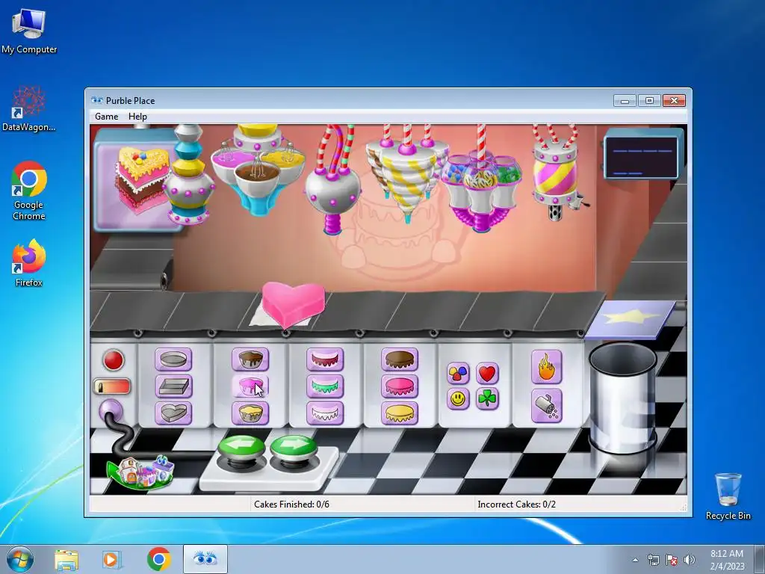Screen dimensions: 765x574
Task: Open the Action Center flag icon
Action: click(x=672, y=560)
